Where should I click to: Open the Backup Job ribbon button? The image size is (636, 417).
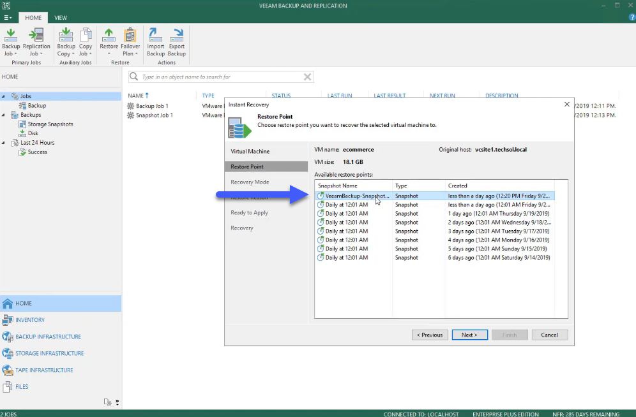coord(11,42)
